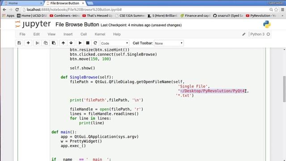The image size is (286, 161).
Task: Click the Save and Checkpoint toolbar icon
Action: (19, 43)
